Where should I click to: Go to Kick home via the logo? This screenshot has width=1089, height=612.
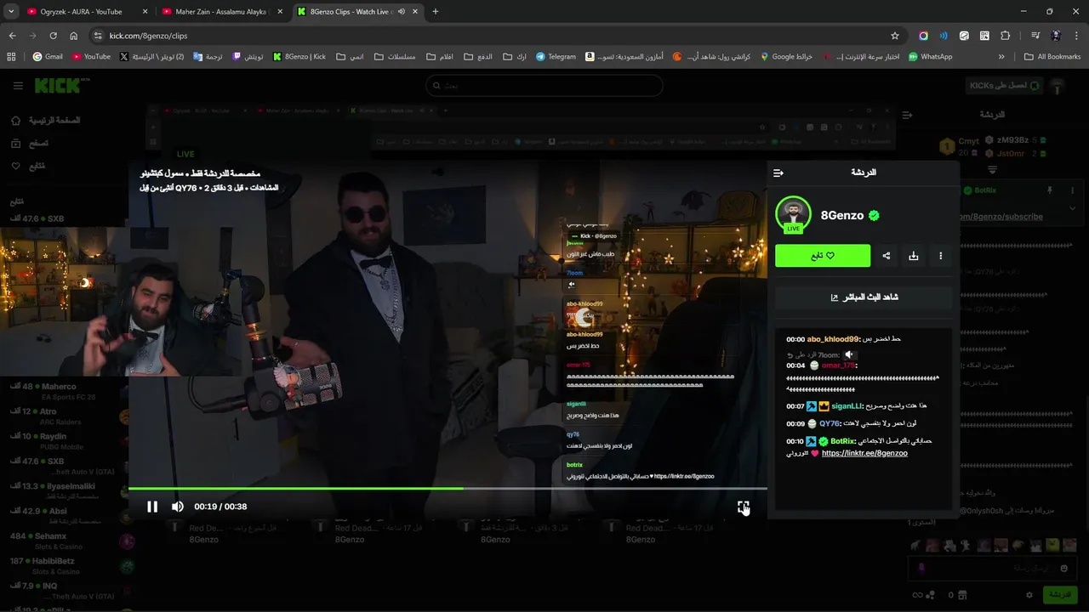click(61, 86)
